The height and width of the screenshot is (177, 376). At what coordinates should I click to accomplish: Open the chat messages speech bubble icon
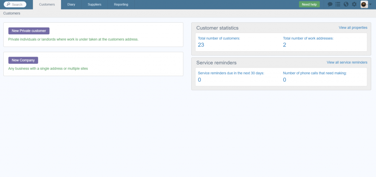click(x=330, y=4)
